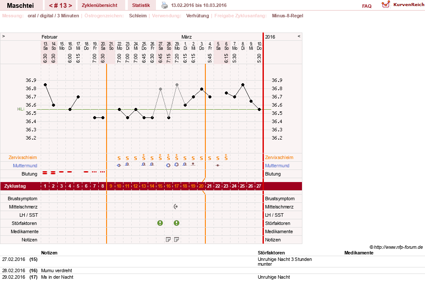Click the 'oral / digital / 3 Minuten' text

pyautogui.click(x=53, y=16)
